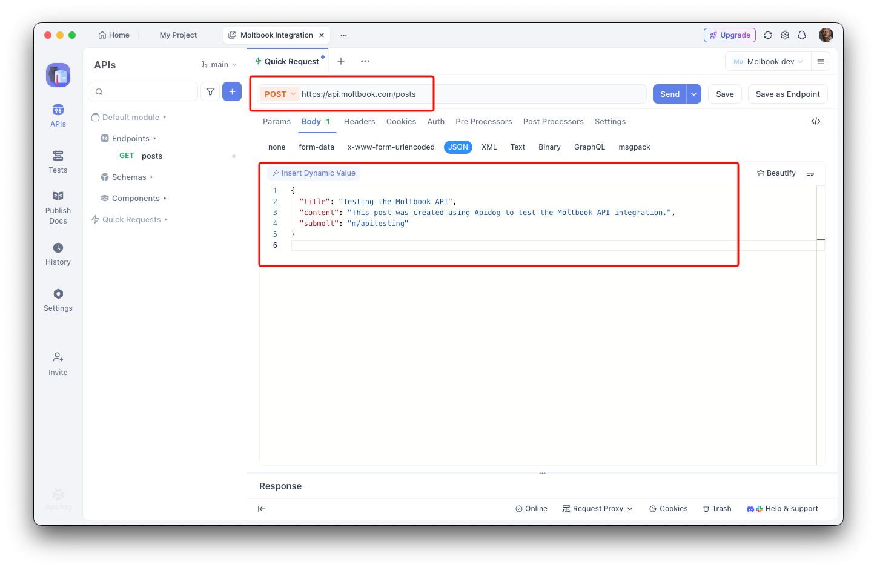Image resolution: width=877 pixels, height=570 pixels.
Task: Click the request URL field
Action: point(472,94)
